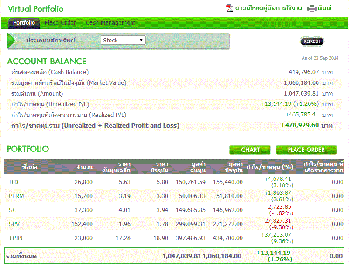351x267 pixels.
Task: Open the download user manual link
Action: (x=268, y=8)
